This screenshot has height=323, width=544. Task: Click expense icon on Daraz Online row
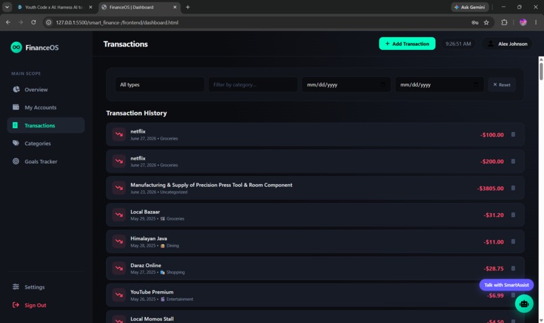tap(119, 268)
